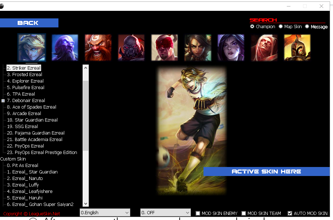Close the mod skin window
The width and height of the screenshot is (333, 220).
point(321,6)
